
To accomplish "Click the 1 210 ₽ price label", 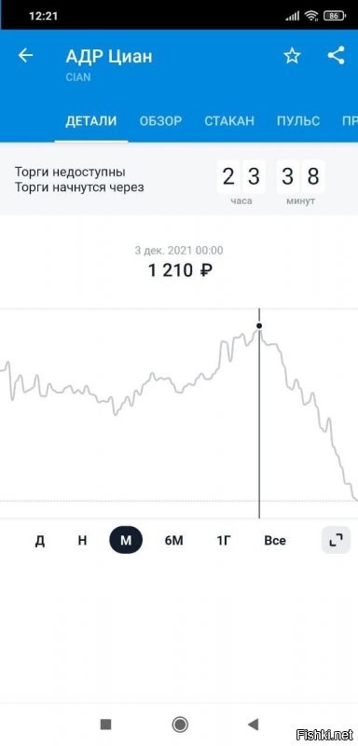I will pyautogui.click(x=180, y=270).
